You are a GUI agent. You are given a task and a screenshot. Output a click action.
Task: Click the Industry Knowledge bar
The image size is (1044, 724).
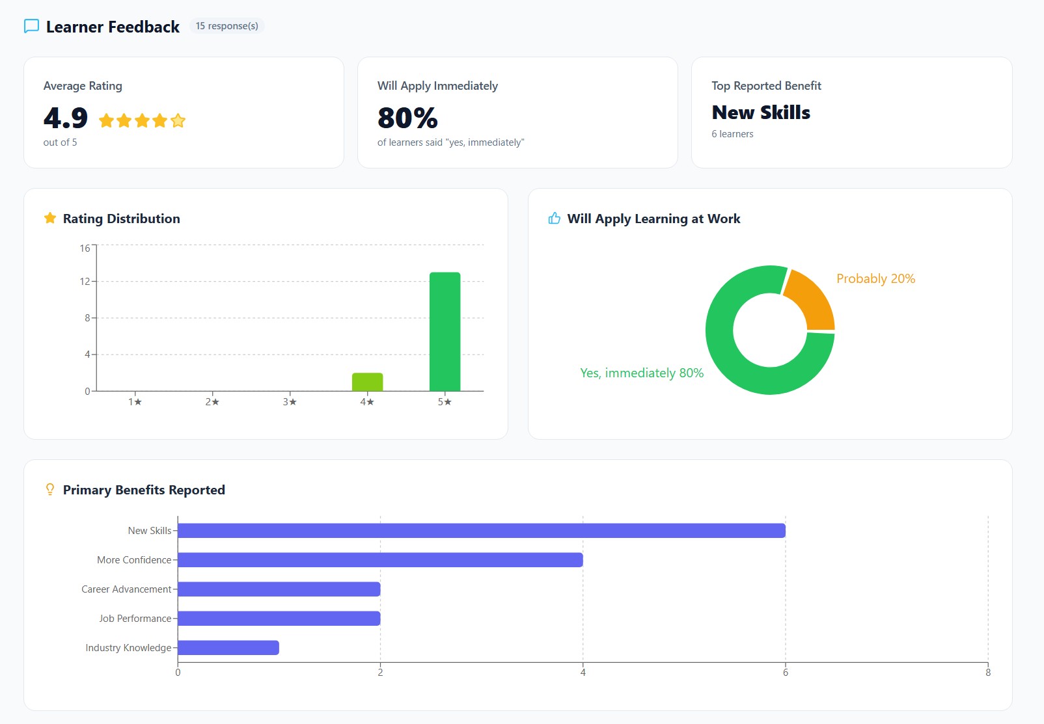228,647
